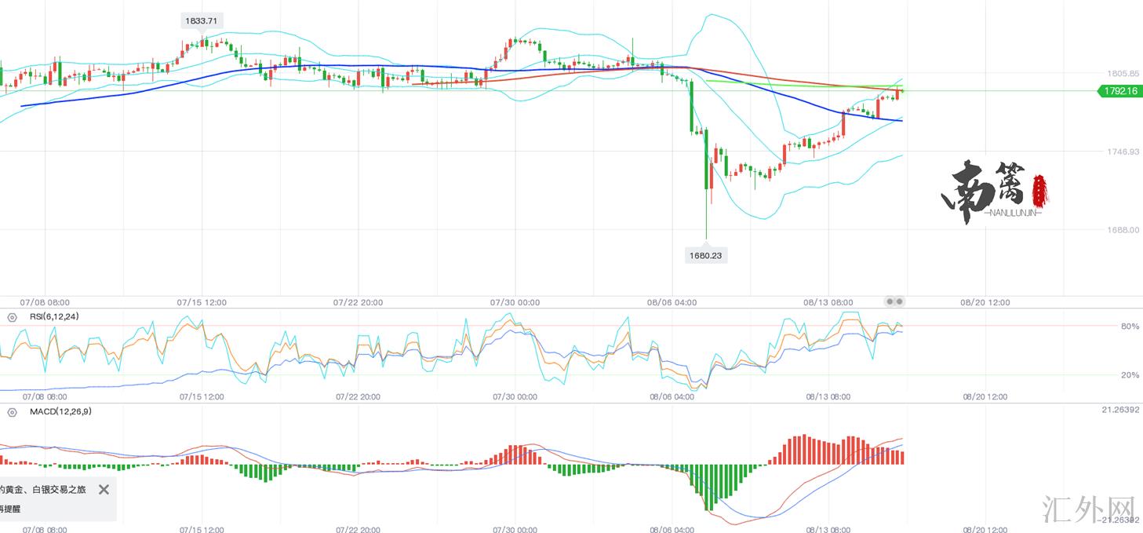
Task: Click the 1833.71 high price label
Action: (202, 21)
